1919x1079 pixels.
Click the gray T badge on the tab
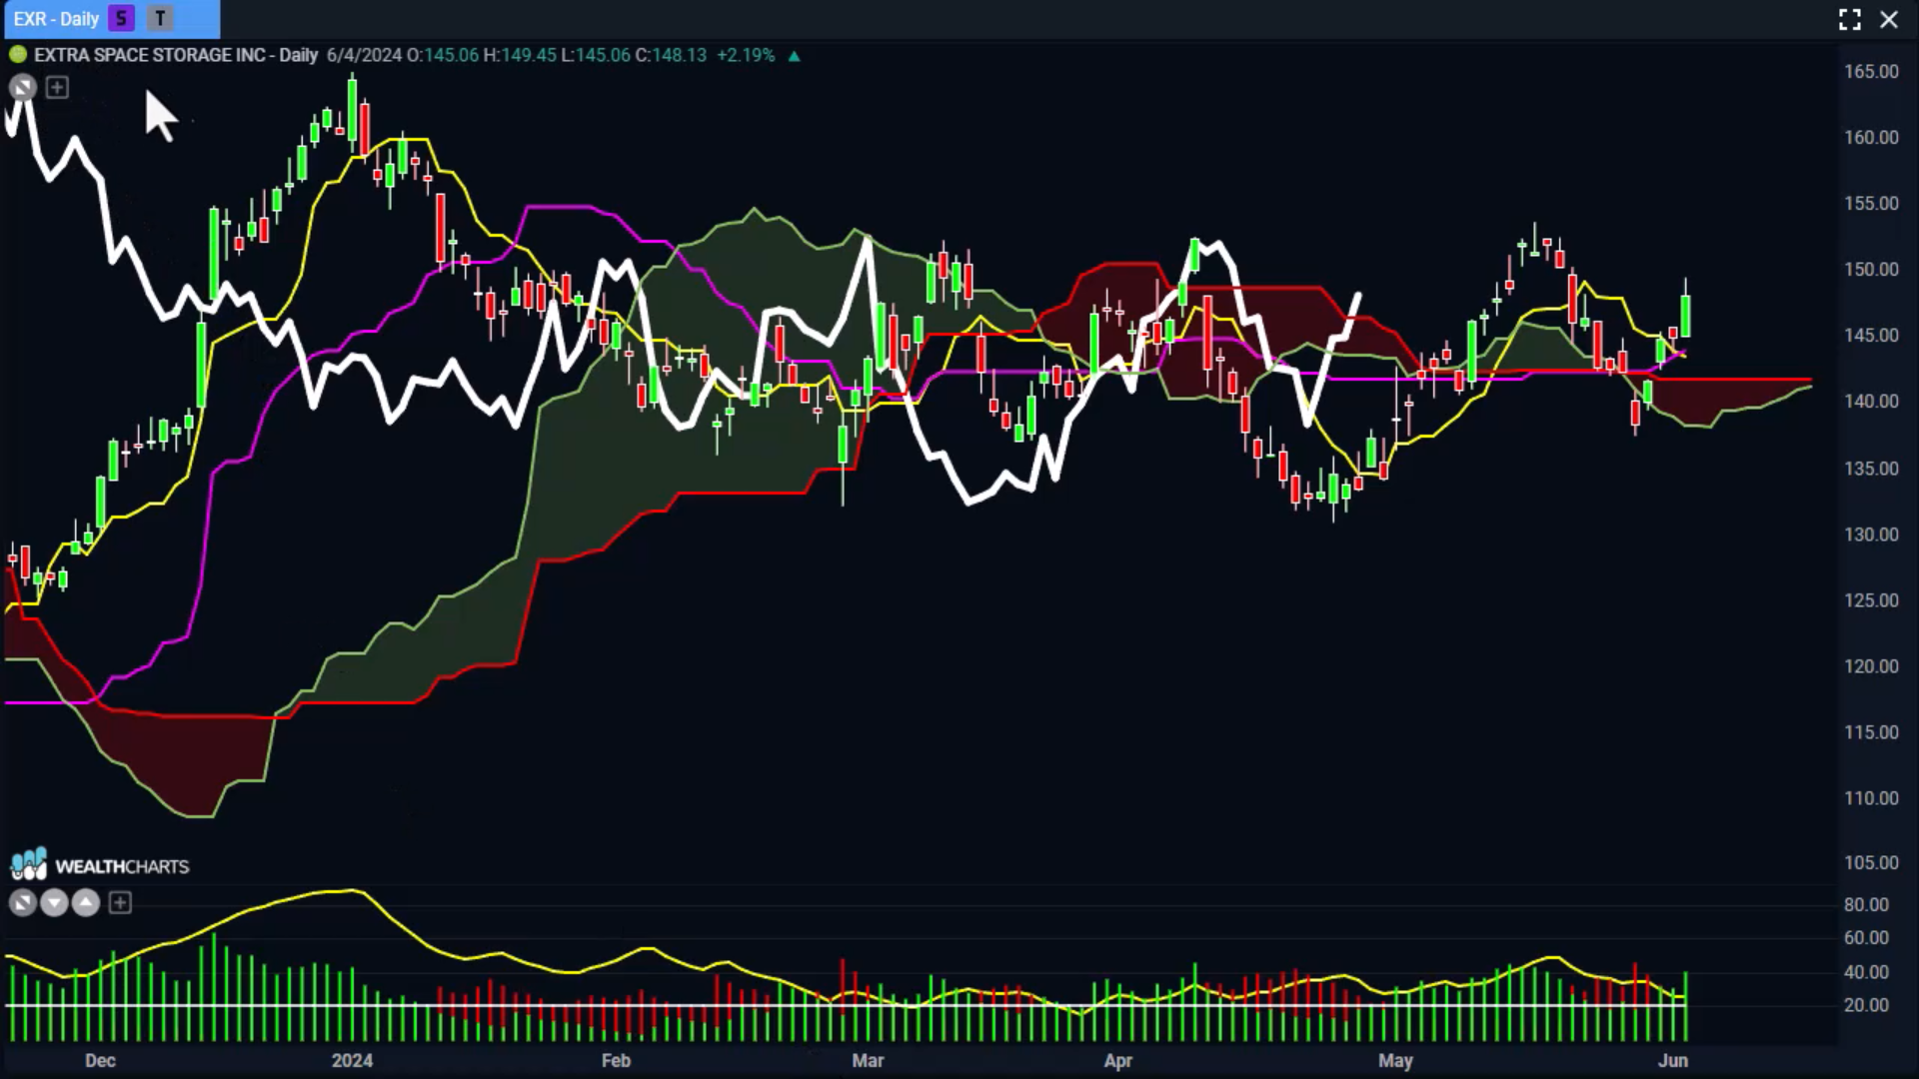160,18
